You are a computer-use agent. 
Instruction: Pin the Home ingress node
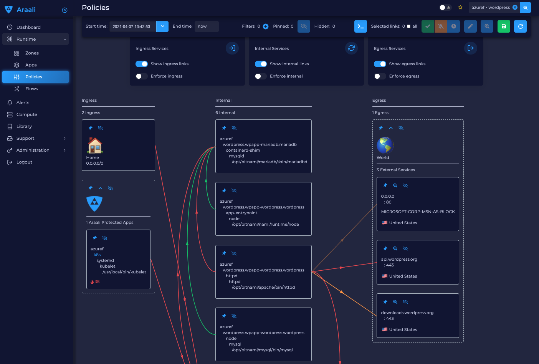click(91, 128)
